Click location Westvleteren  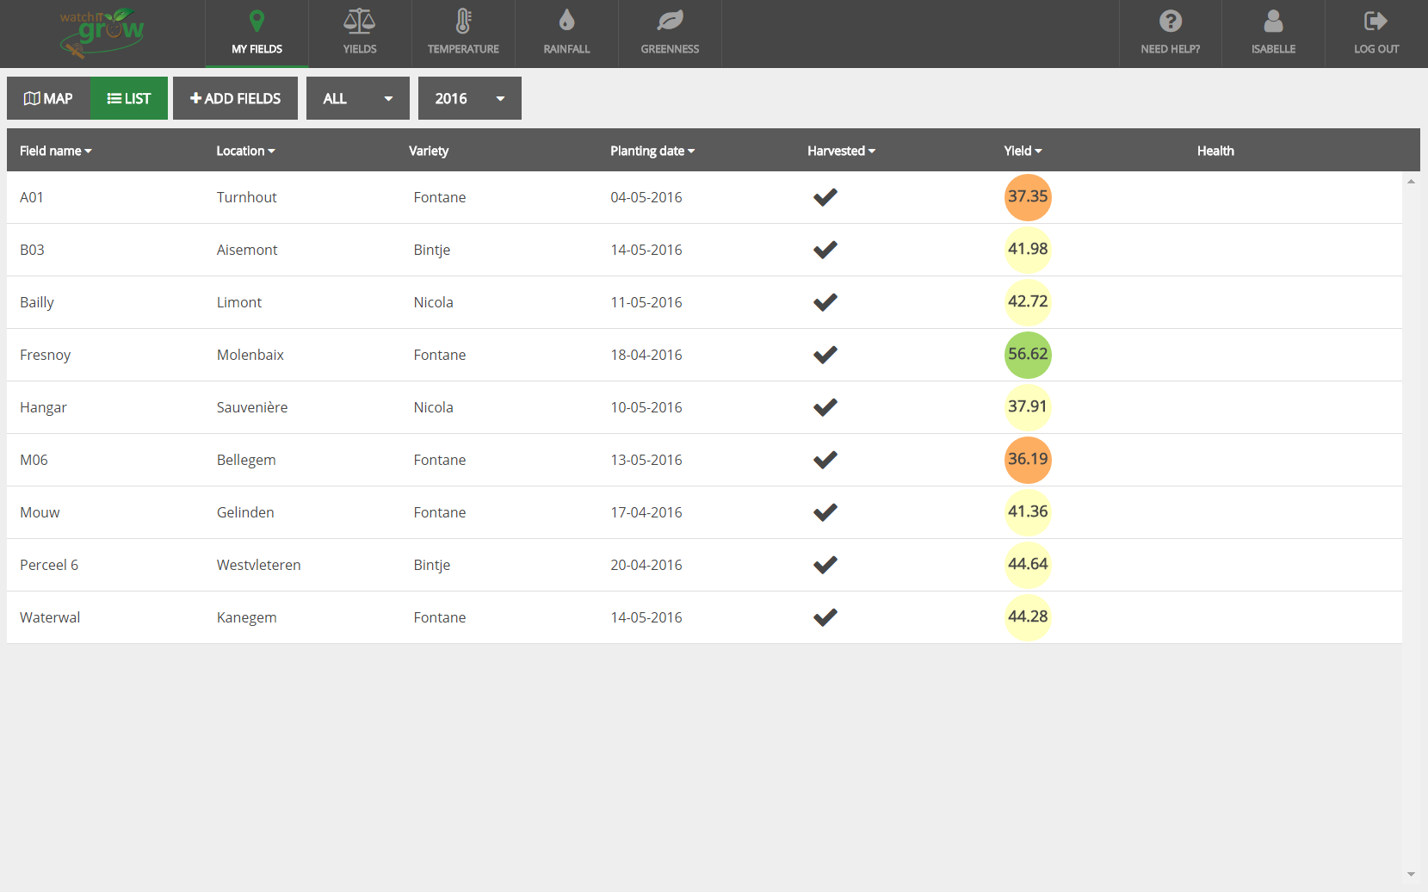259,565
